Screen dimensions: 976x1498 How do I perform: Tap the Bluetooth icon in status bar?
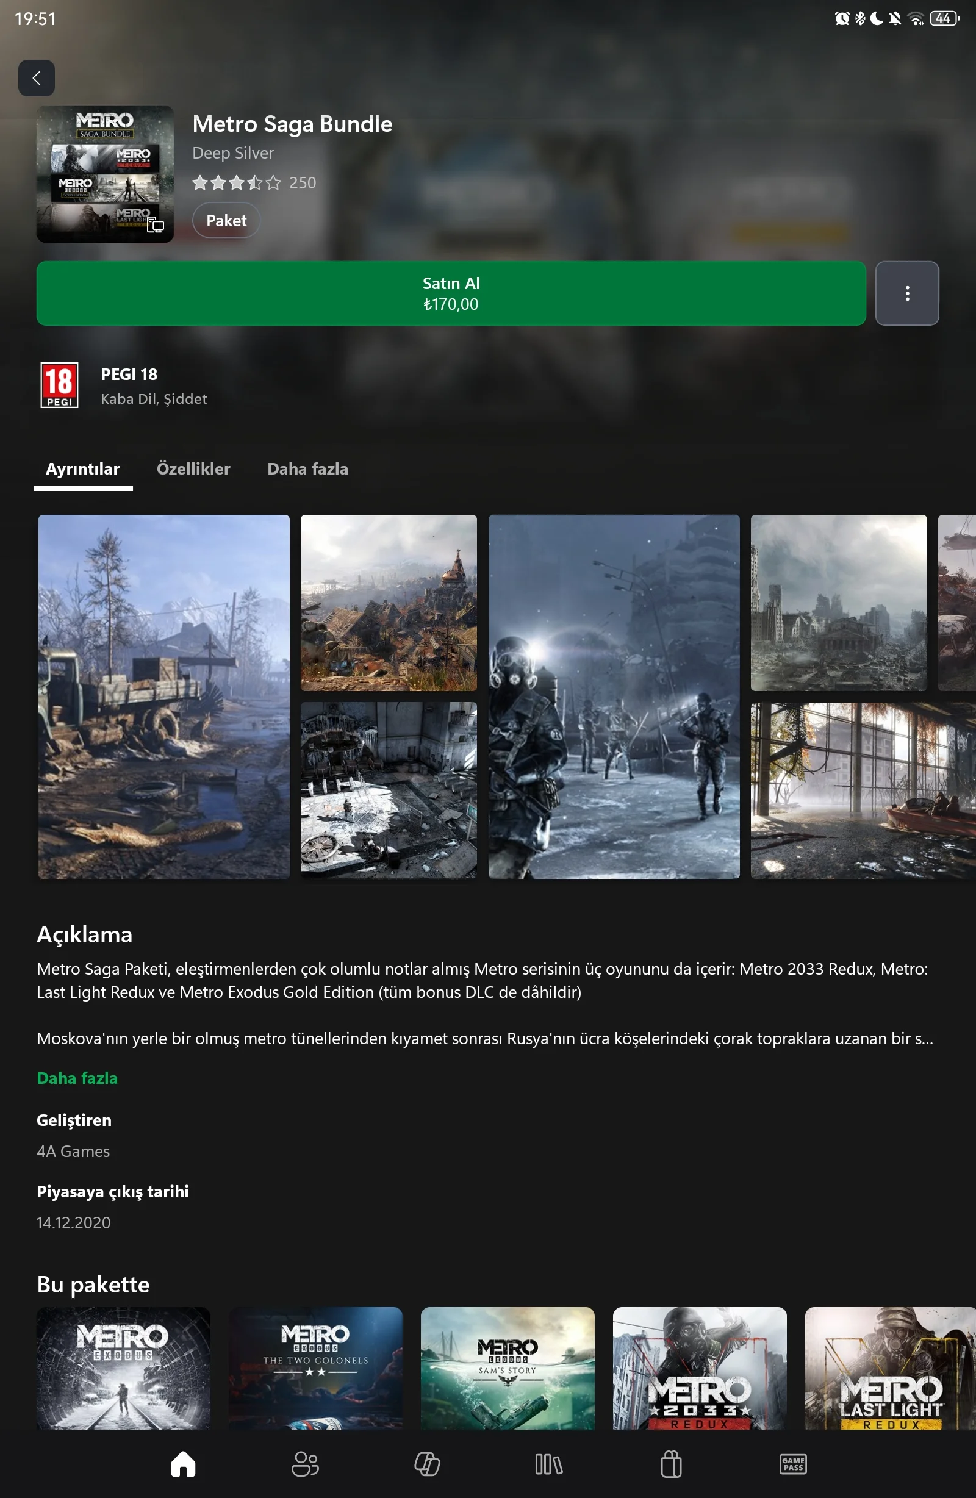(x=860, y=19)
